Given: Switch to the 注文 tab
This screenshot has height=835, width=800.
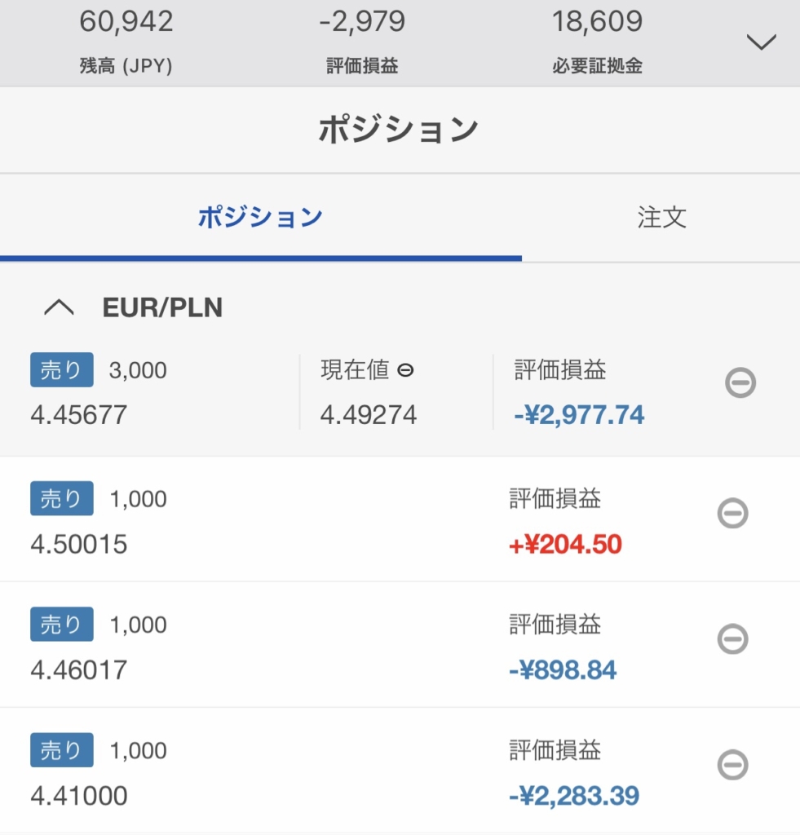Looking at the screenshot, I should pos(661,217).
